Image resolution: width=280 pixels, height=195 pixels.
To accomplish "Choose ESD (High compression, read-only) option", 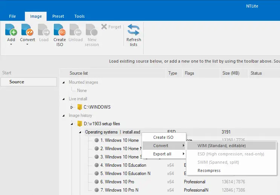I will click(231, 154).
